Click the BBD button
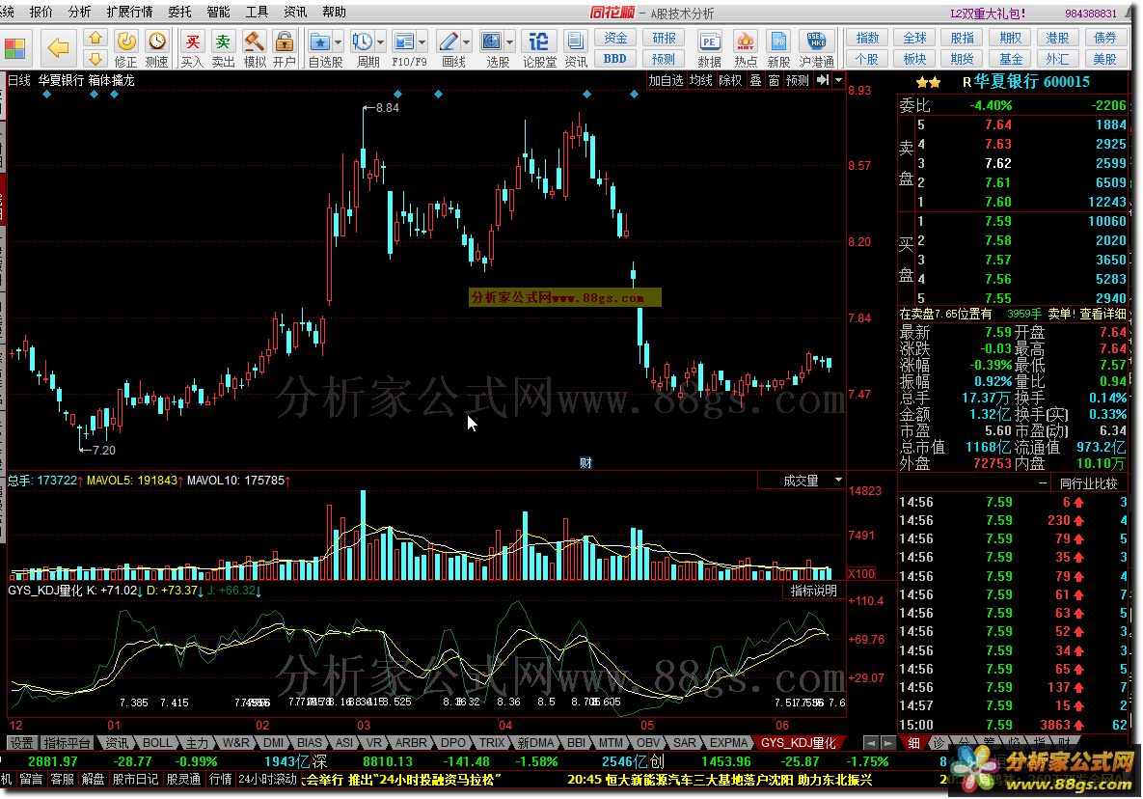 [615, 59]
